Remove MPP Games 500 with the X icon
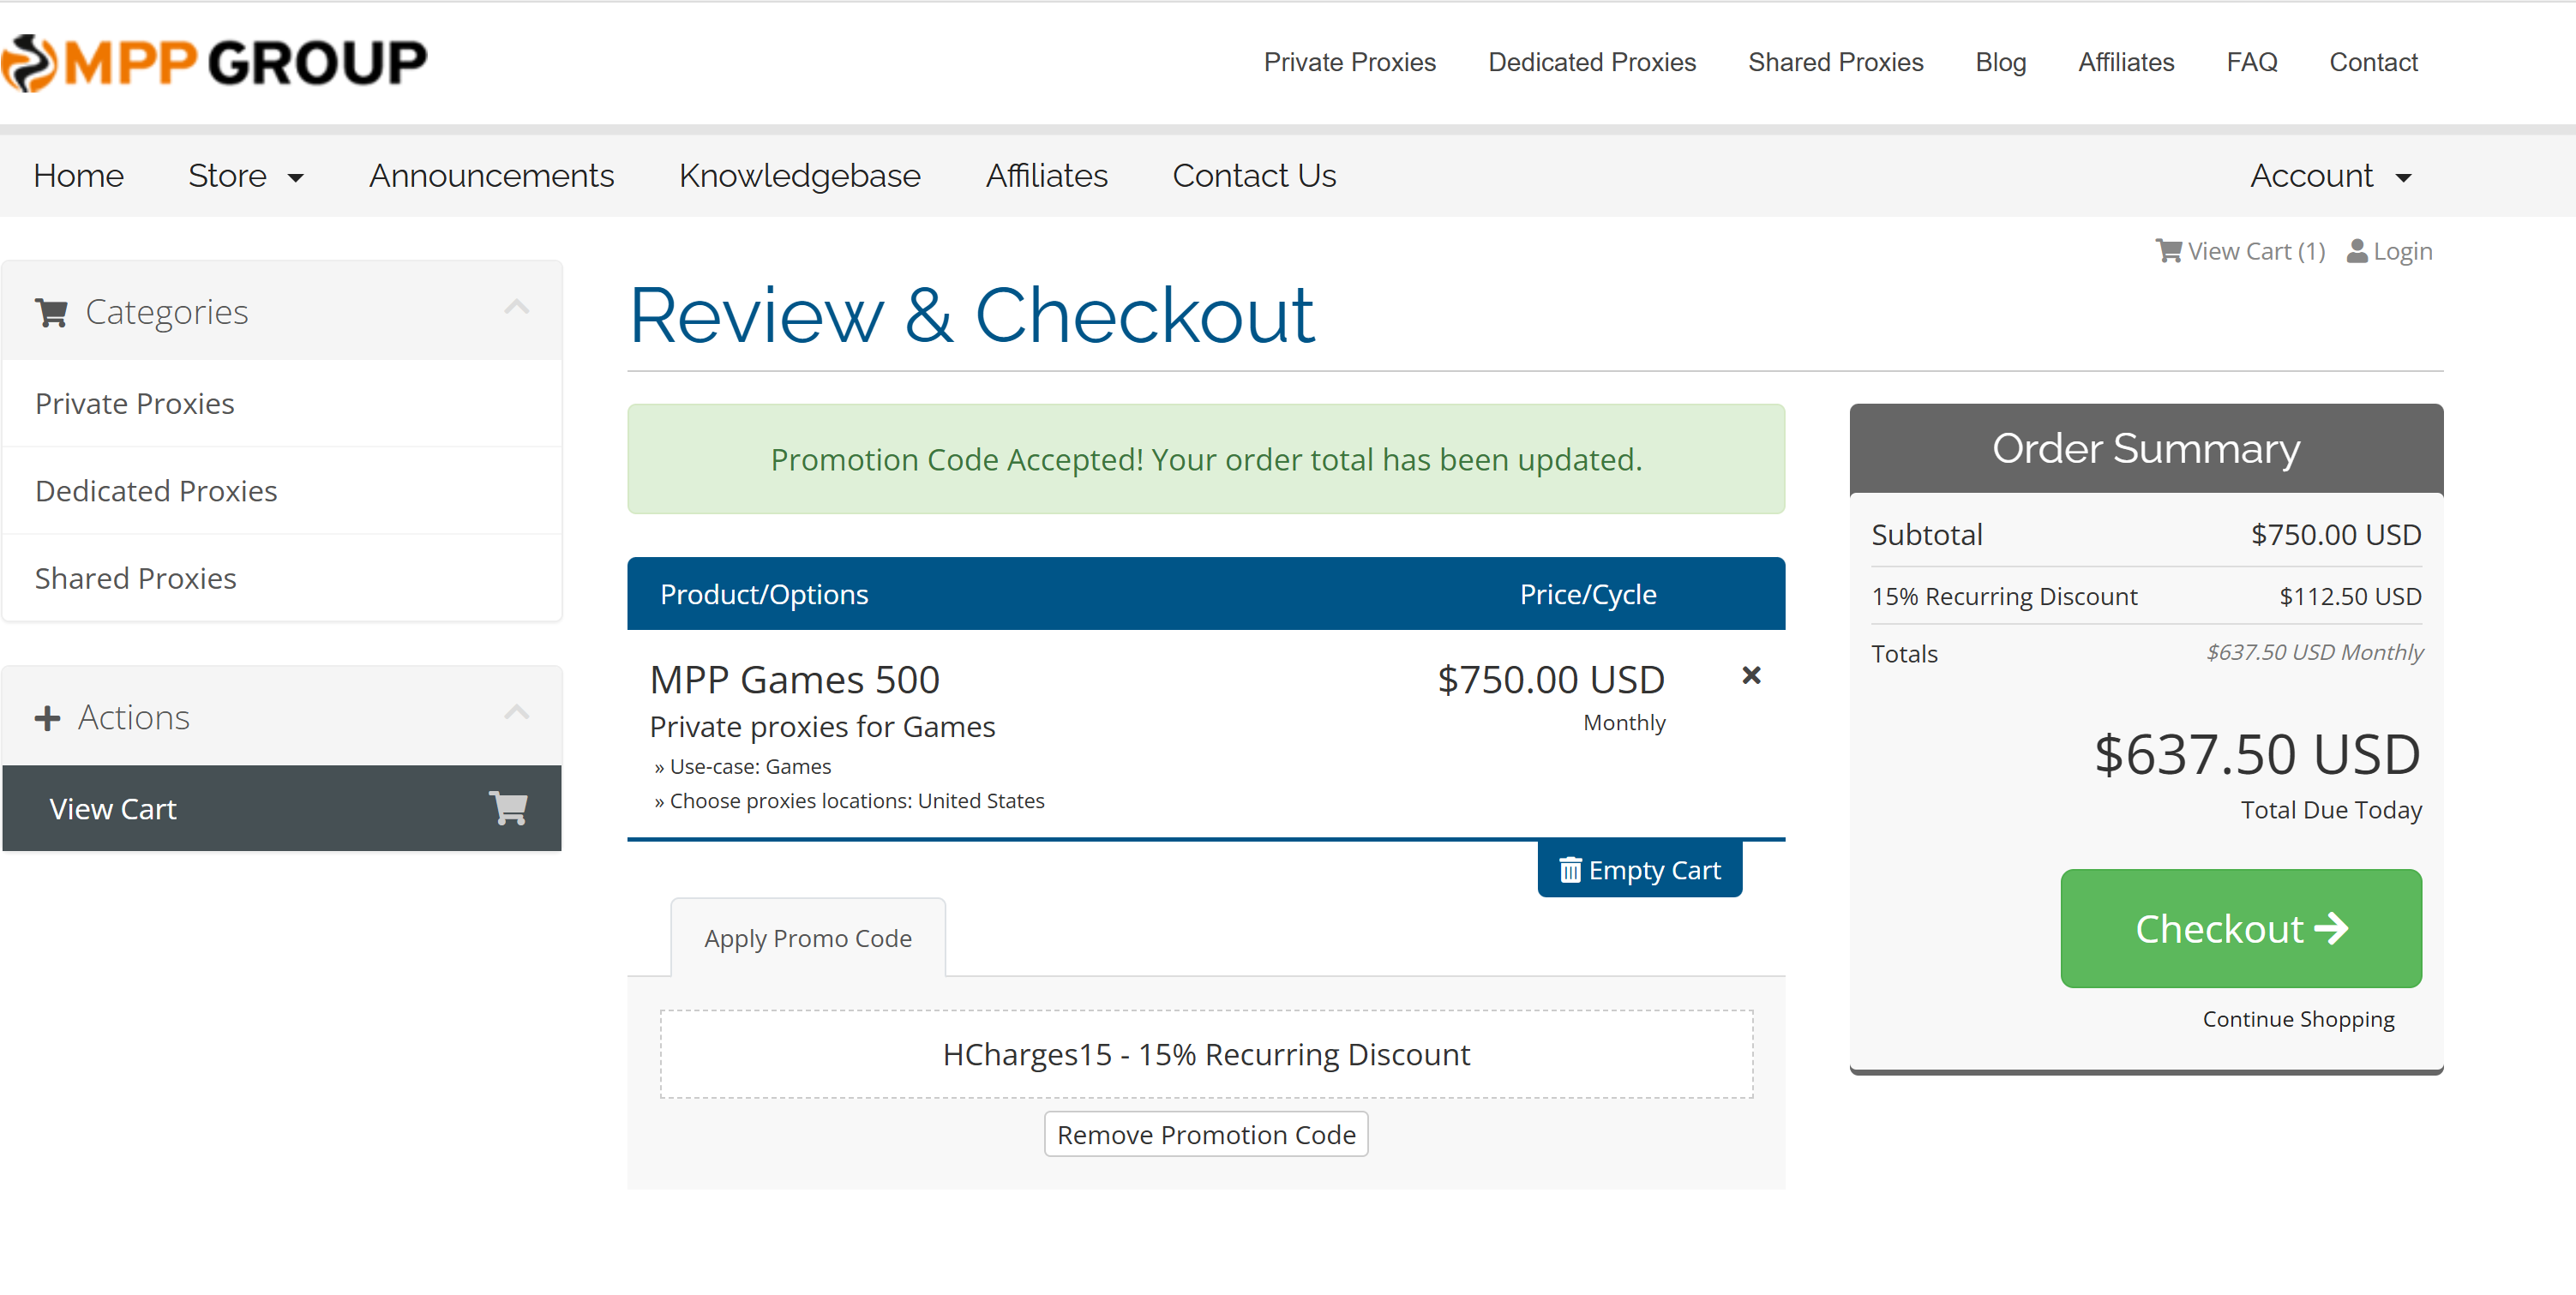2576x1295 pixels. pos(1751,676)
